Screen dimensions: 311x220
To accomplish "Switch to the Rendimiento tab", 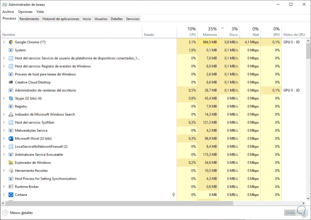I will 29,19.
